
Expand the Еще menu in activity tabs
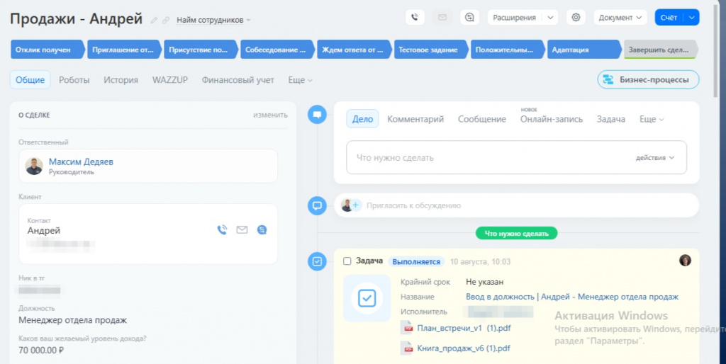[x=652, y=120]
